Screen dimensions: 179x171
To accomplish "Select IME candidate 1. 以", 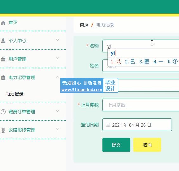I will 116,62.
